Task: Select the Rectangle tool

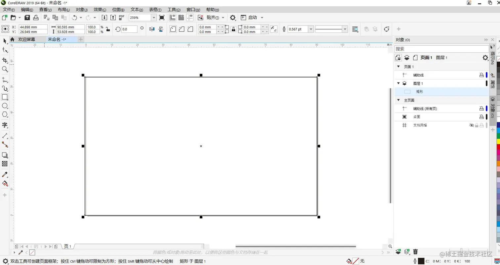Action: tap(5, 97)
